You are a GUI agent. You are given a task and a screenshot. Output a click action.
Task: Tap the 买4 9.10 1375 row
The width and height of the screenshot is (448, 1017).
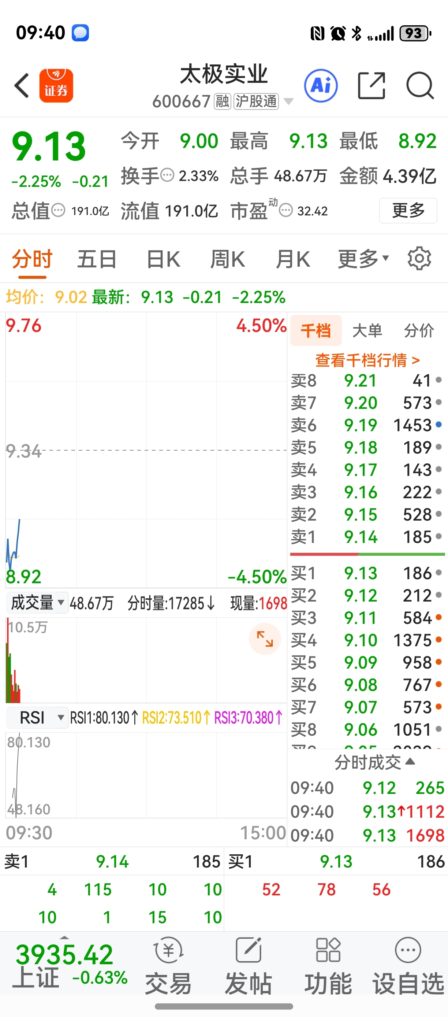click(367, 640)
